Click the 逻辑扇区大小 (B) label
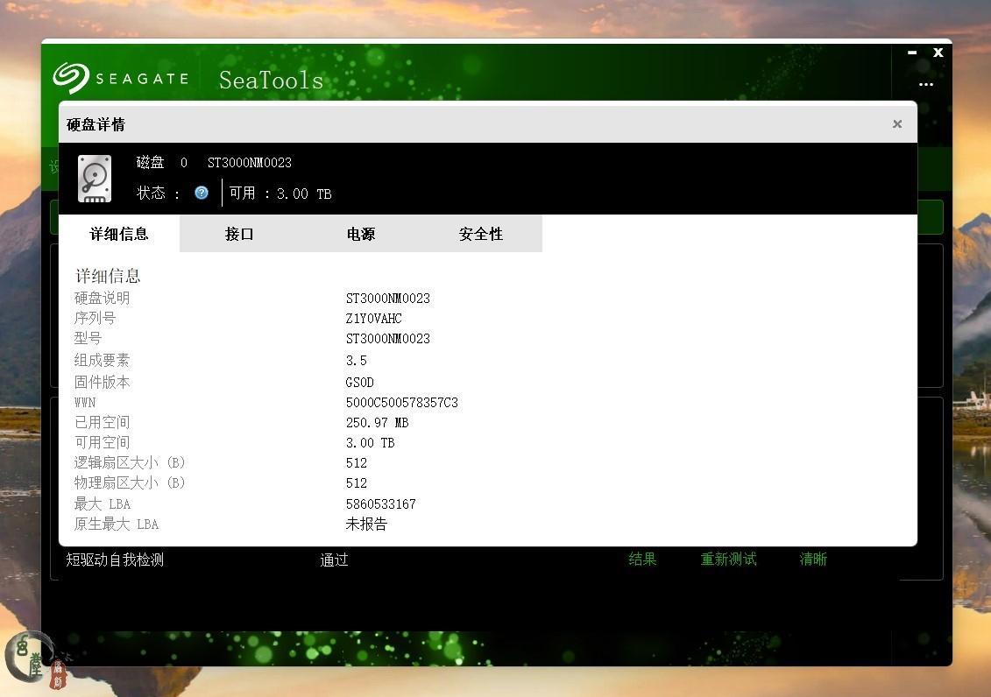The height and width of the screenshot is (697, 991). click(130, 463)
